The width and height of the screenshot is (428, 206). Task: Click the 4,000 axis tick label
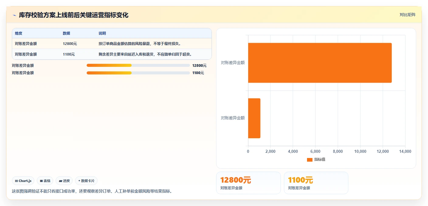[293, 151]
